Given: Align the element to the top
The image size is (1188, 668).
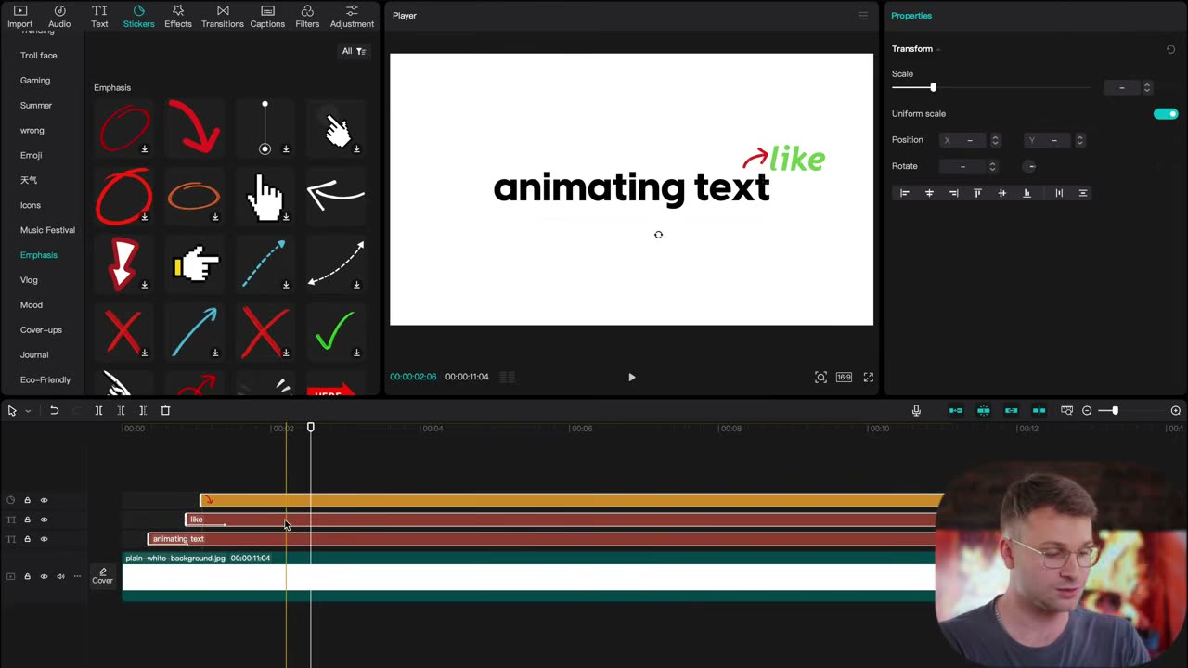Looking at the screenshot, I should click(x=977, y=193).
